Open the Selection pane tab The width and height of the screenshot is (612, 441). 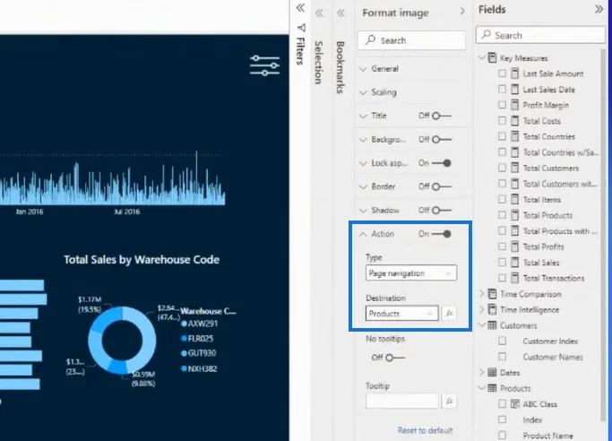319,63
